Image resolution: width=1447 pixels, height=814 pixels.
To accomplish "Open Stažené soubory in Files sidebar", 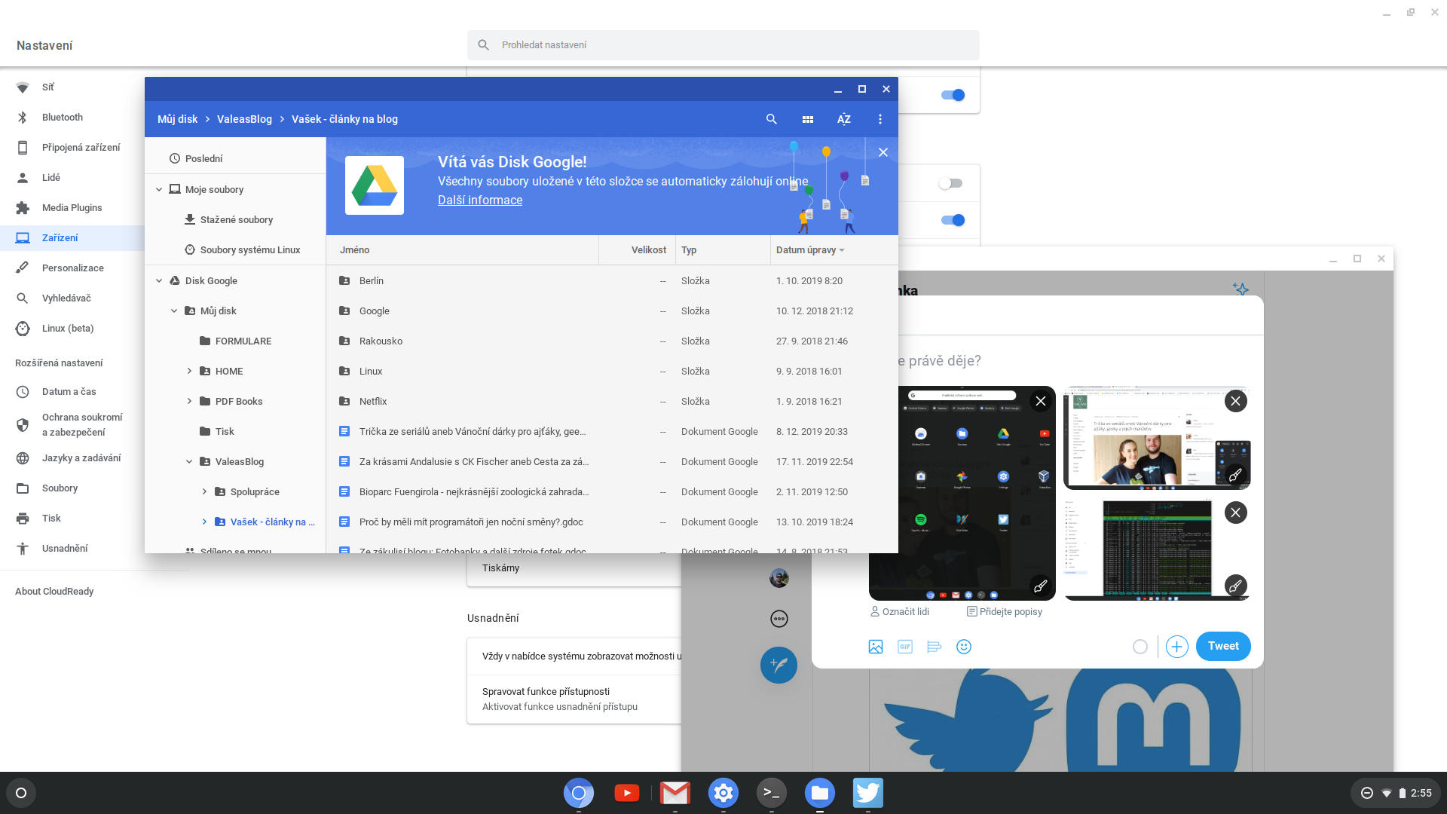I will pyautogui.click(x=235, y=220).
